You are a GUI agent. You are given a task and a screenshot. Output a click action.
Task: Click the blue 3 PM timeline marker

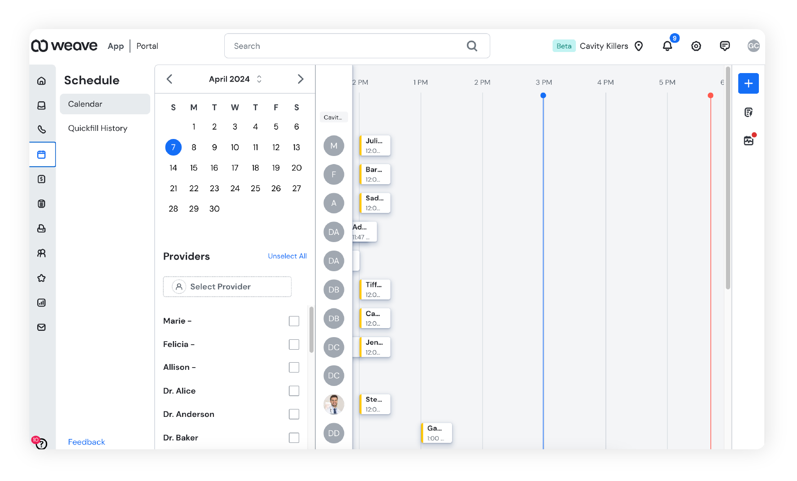pyautogui.click(x=543, y=95)
